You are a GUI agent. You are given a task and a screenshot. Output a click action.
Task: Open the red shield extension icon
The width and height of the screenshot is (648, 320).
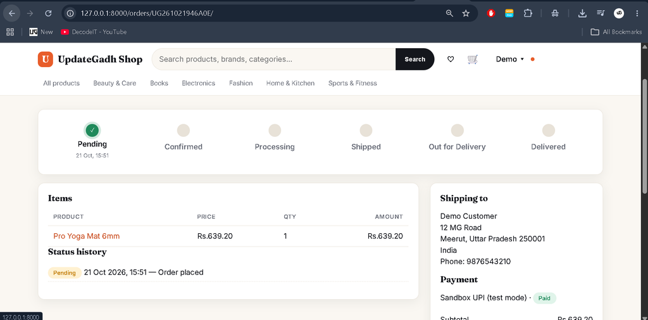click(x=491, y=13)
